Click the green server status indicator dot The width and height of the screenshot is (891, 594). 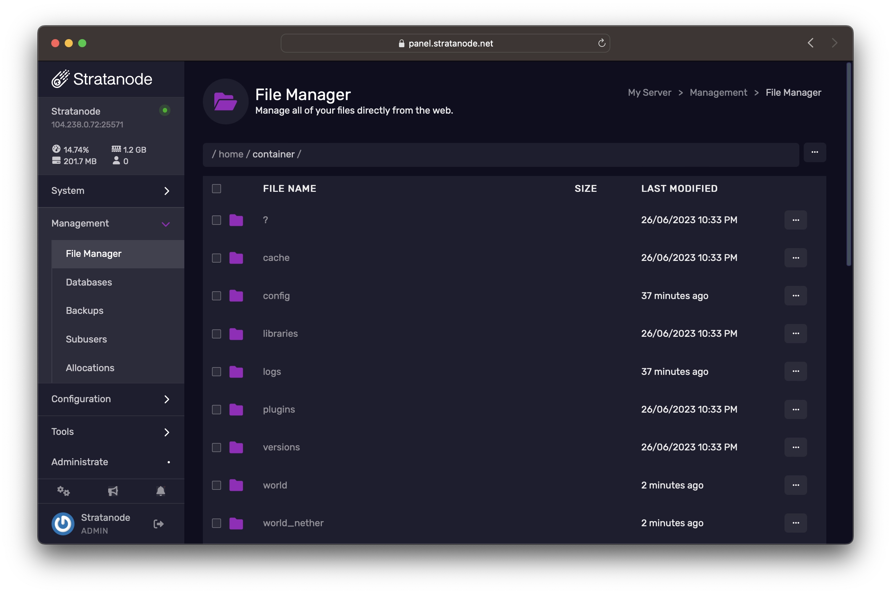[165, 110]
